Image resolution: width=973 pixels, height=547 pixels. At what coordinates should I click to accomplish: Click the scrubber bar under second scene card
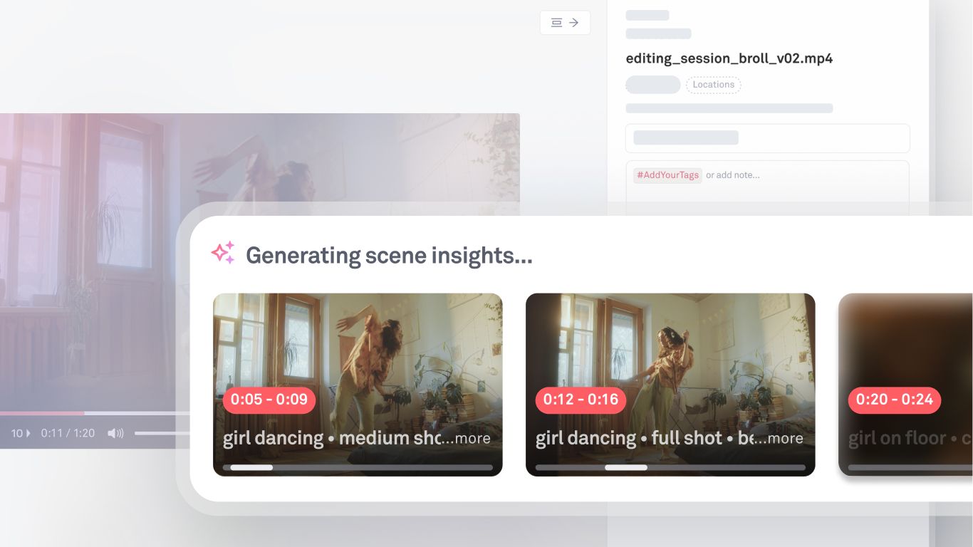(670, 468)
